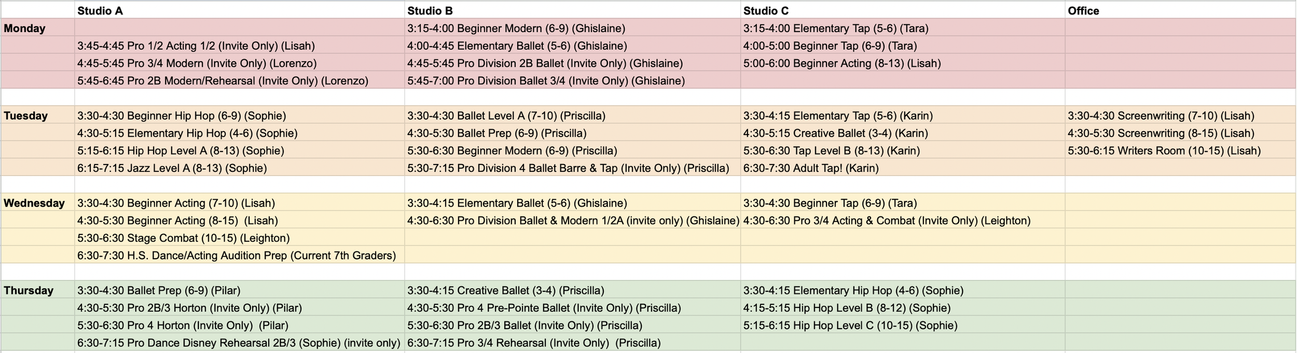Select the Studio B column header
The width and height of the screenshot is (1297, 353).
(x=572, y=10)
